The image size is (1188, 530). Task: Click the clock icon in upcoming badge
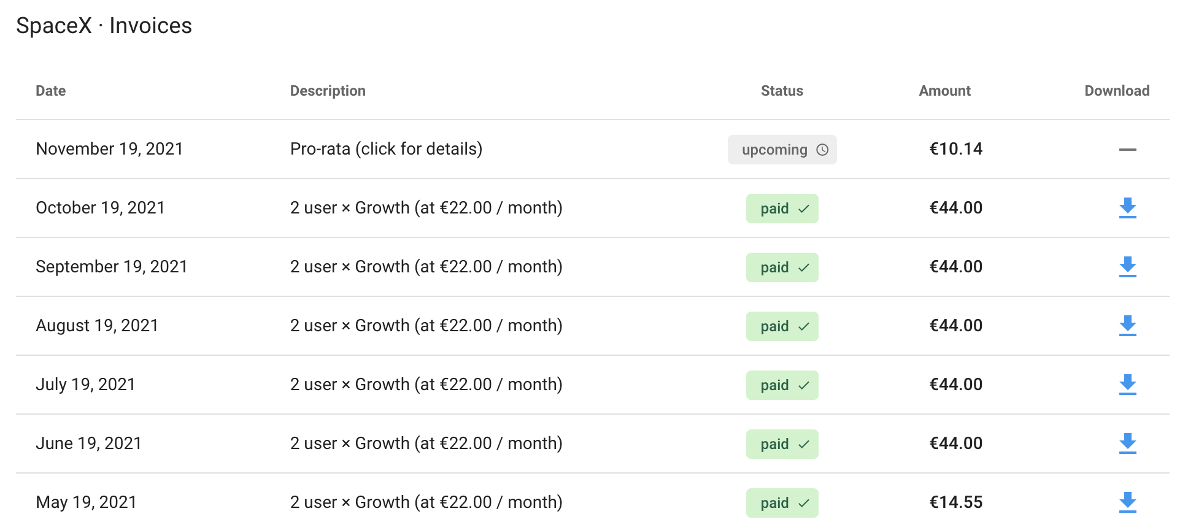[822, 150]
